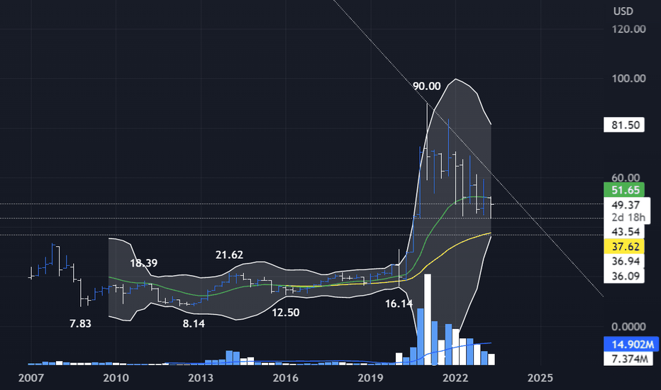Click the 2013 time axis label
Screen dimensions: 661x390
201,378
